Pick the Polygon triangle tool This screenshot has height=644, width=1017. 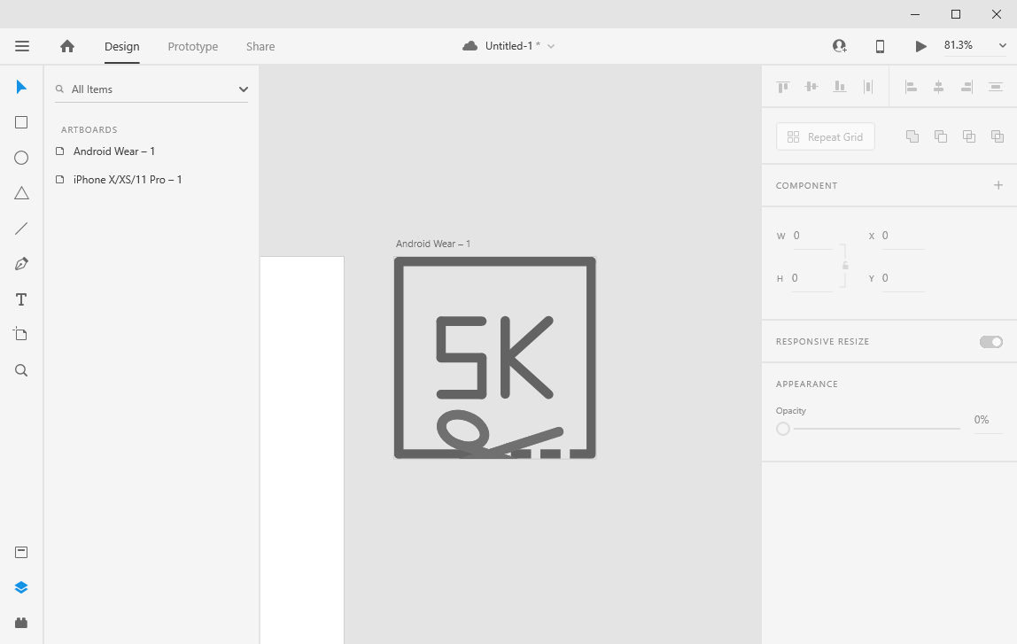pos(21,193)
